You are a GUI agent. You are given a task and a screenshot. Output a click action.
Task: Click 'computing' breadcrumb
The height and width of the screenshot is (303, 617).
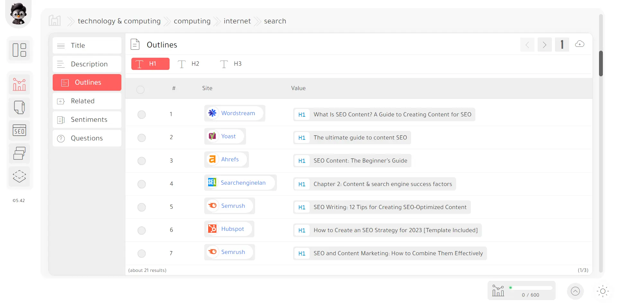(192, 21)
